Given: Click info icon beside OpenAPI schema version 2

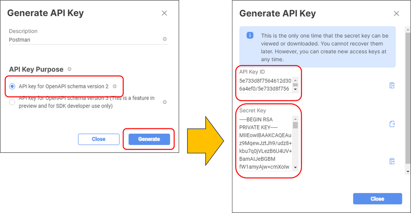Looking at the screenshot, I should tap(114, 86).
